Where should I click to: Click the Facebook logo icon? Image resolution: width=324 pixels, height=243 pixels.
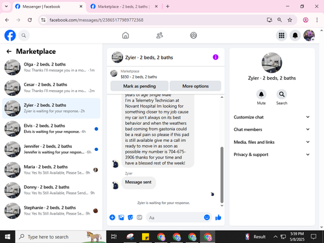pos(10,36)
